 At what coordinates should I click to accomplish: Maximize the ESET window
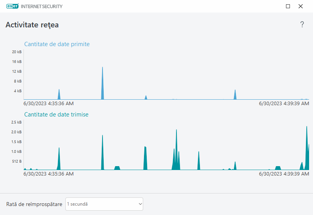click(x=288, y=6)
